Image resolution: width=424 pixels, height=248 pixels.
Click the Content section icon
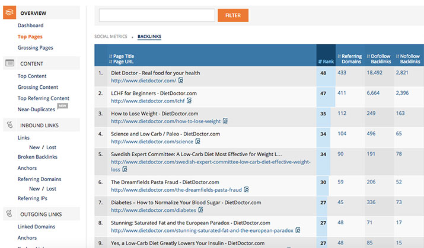tap(9, 63)
